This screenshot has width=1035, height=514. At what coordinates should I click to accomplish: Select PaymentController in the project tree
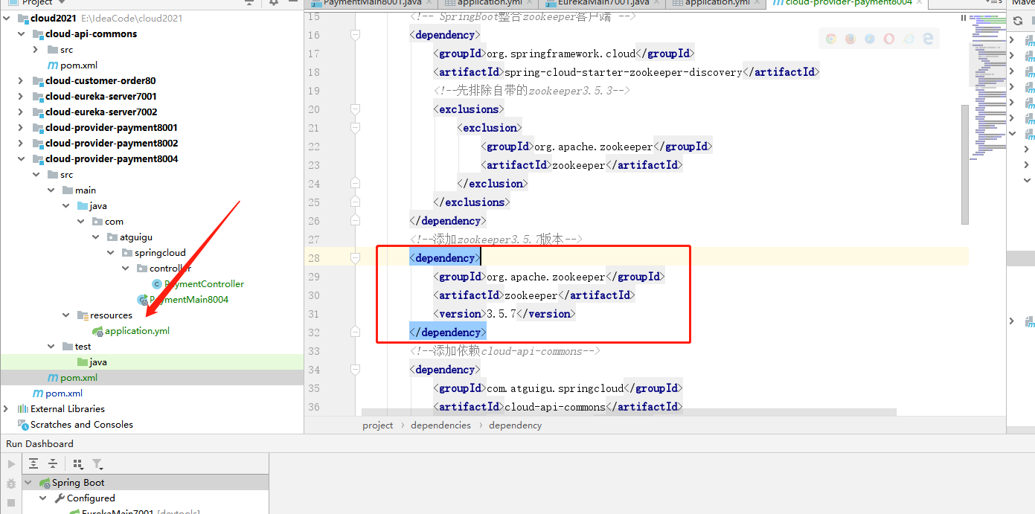(204, 284)
